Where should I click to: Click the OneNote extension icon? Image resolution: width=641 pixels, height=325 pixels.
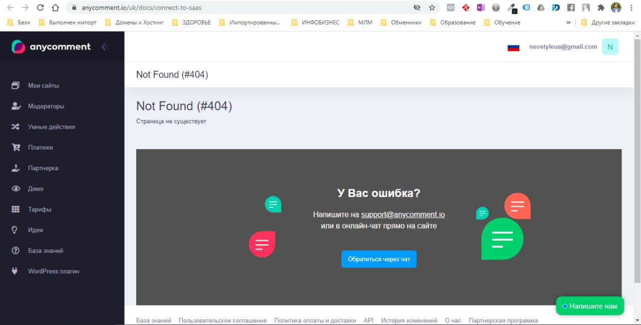pyautogui.click(x=481, y=8)
